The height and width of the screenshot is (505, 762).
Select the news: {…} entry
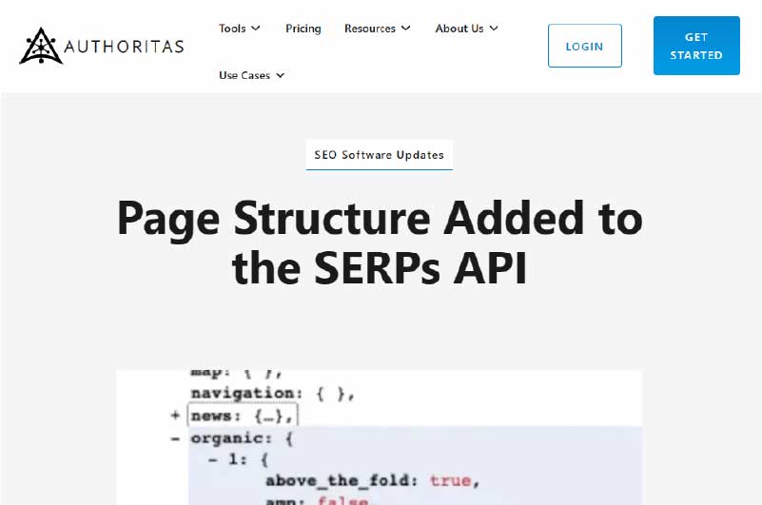242,416
